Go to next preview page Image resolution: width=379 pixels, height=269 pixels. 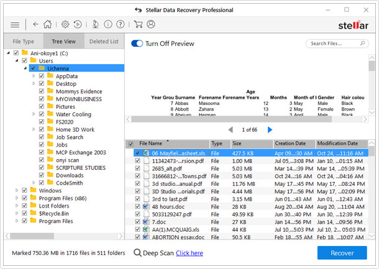pyautogui.click(x=270, y=130)
